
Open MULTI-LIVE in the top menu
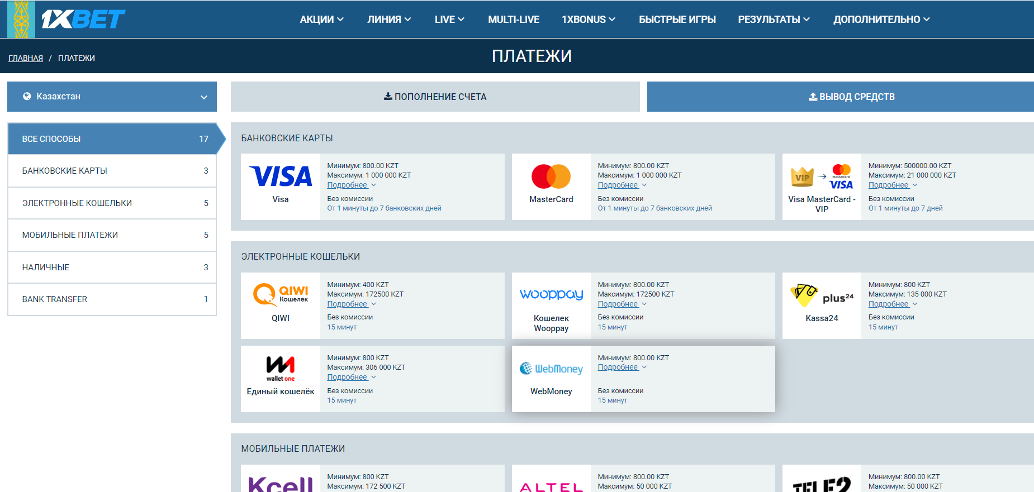click(514, 20)
